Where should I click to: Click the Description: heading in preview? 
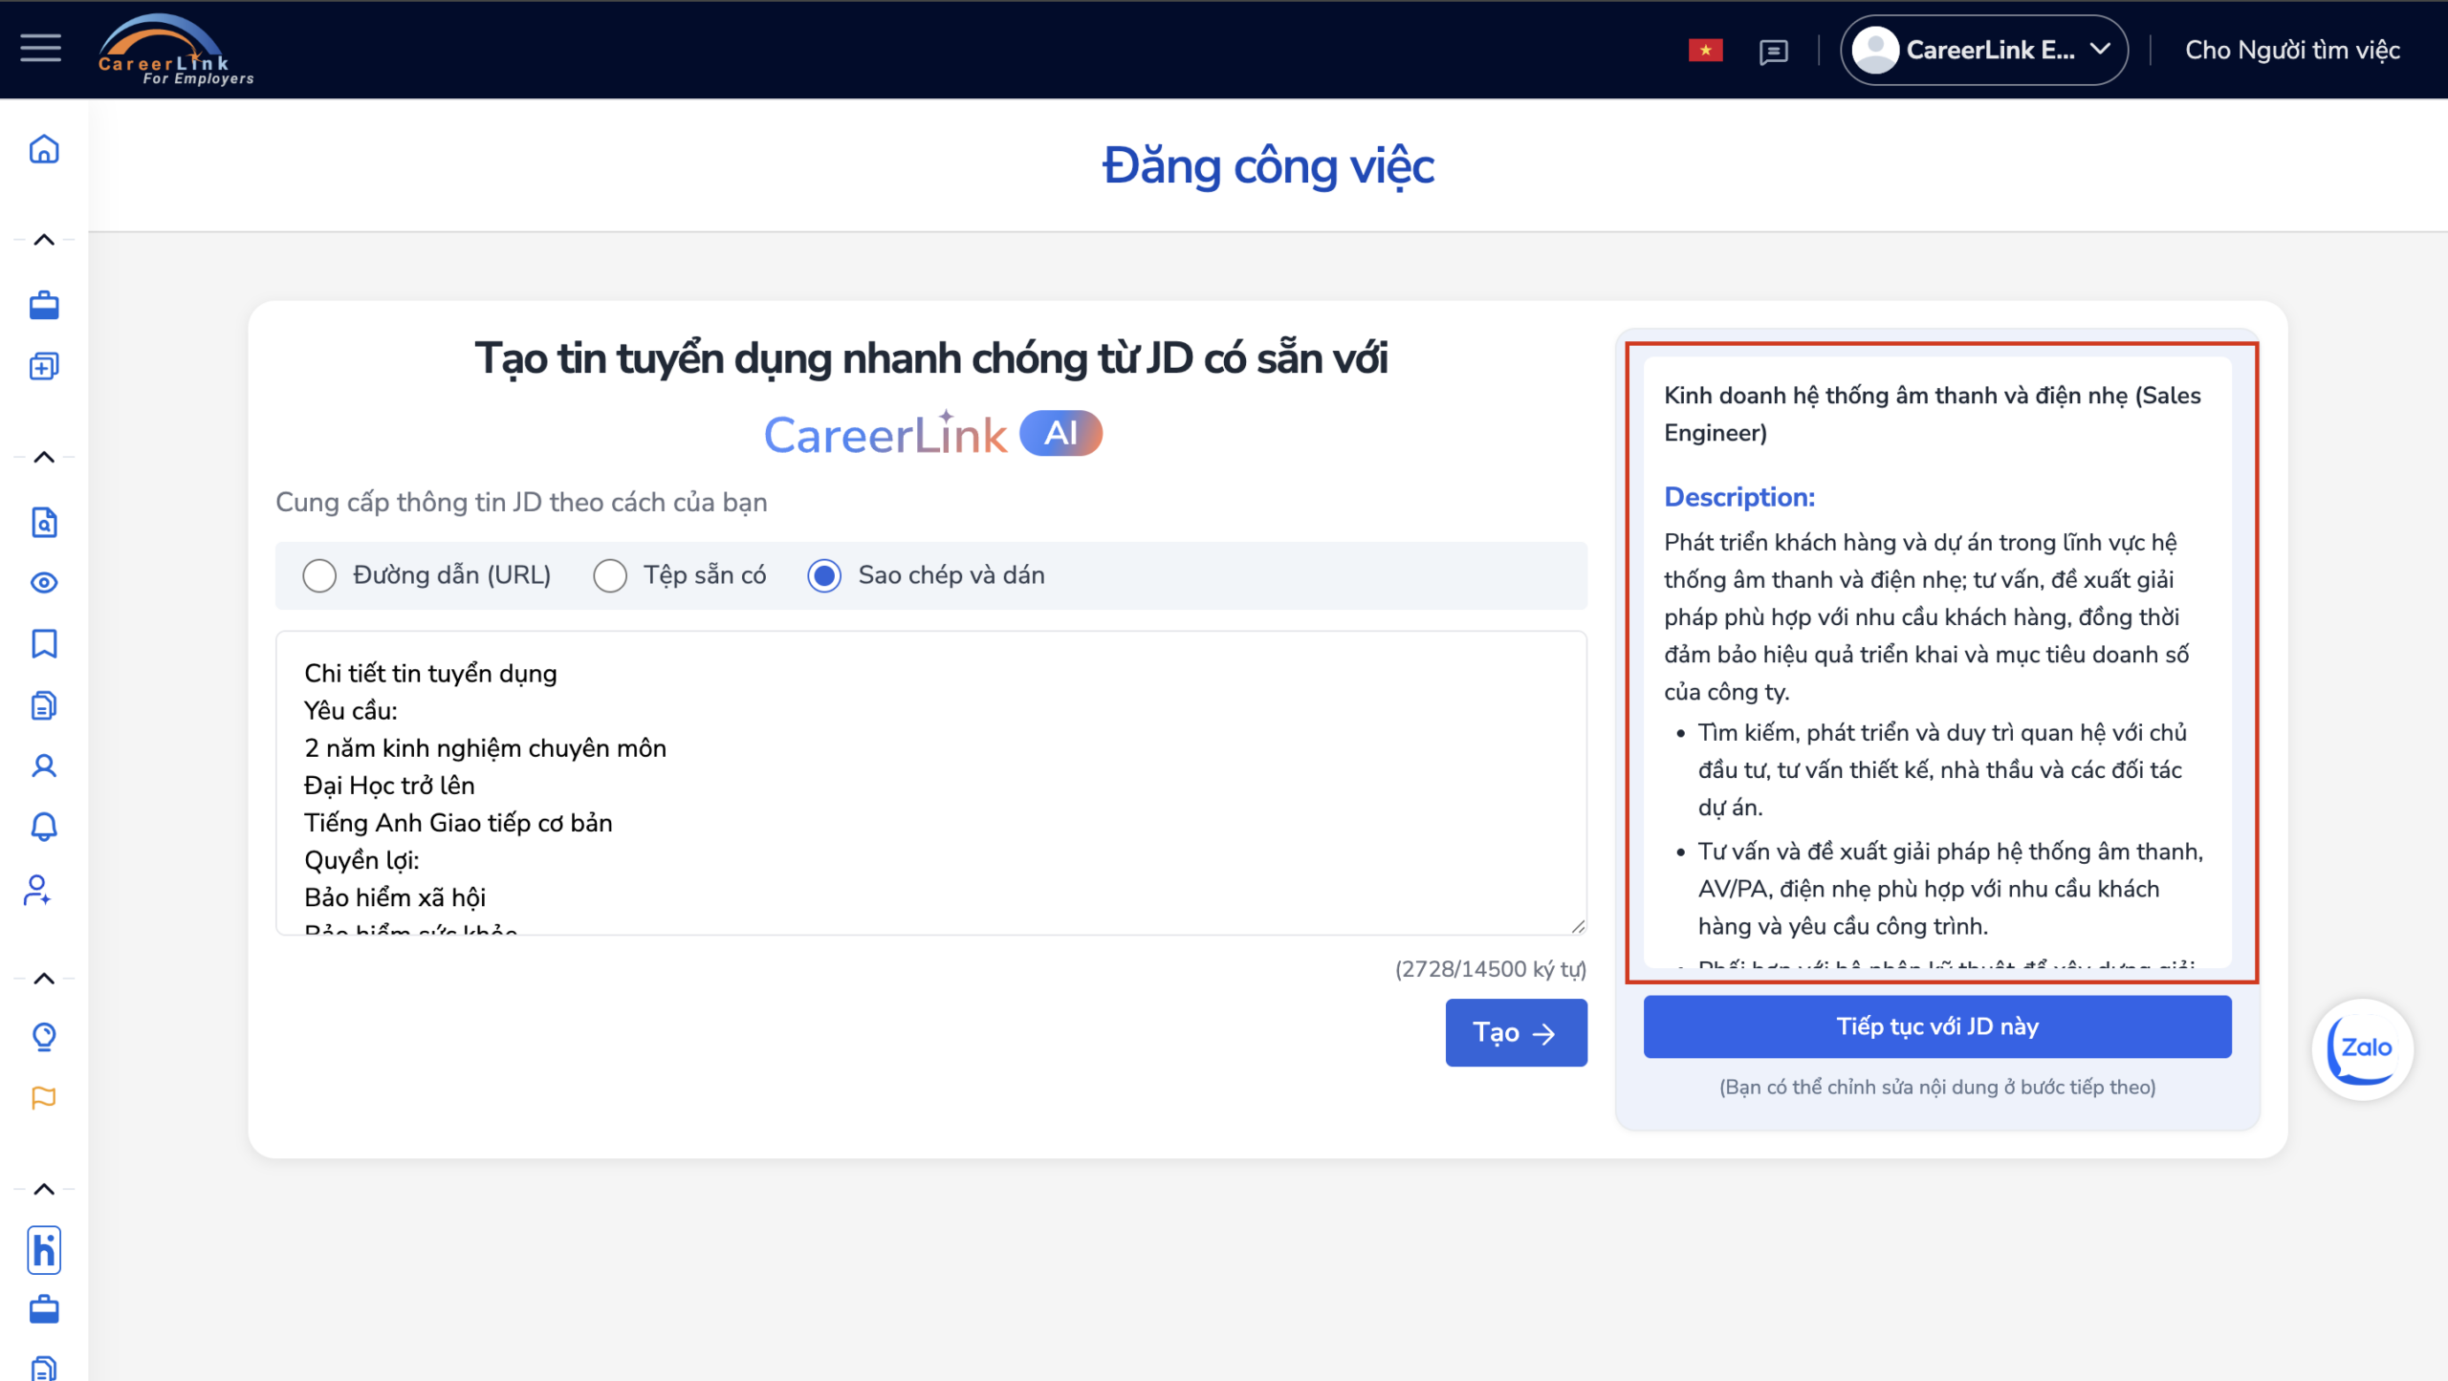coord(1739,497)
